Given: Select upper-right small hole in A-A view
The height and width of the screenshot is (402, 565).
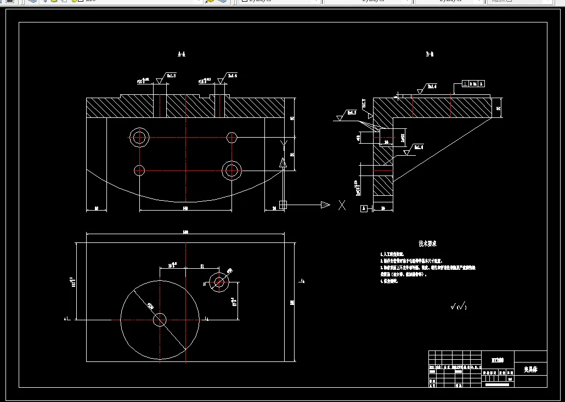Looking at the screenshot, I should (231, 137).
